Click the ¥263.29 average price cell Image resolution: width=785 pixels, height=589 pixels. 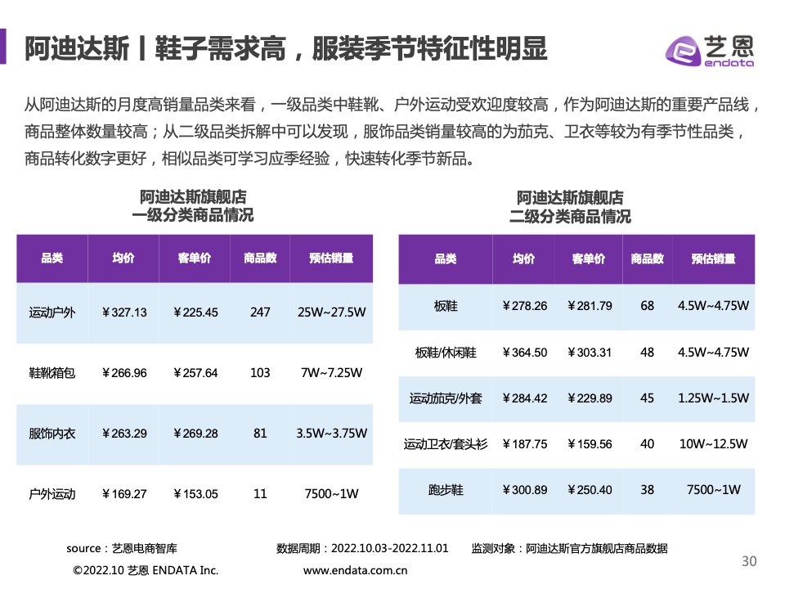(x=124, y=434)
